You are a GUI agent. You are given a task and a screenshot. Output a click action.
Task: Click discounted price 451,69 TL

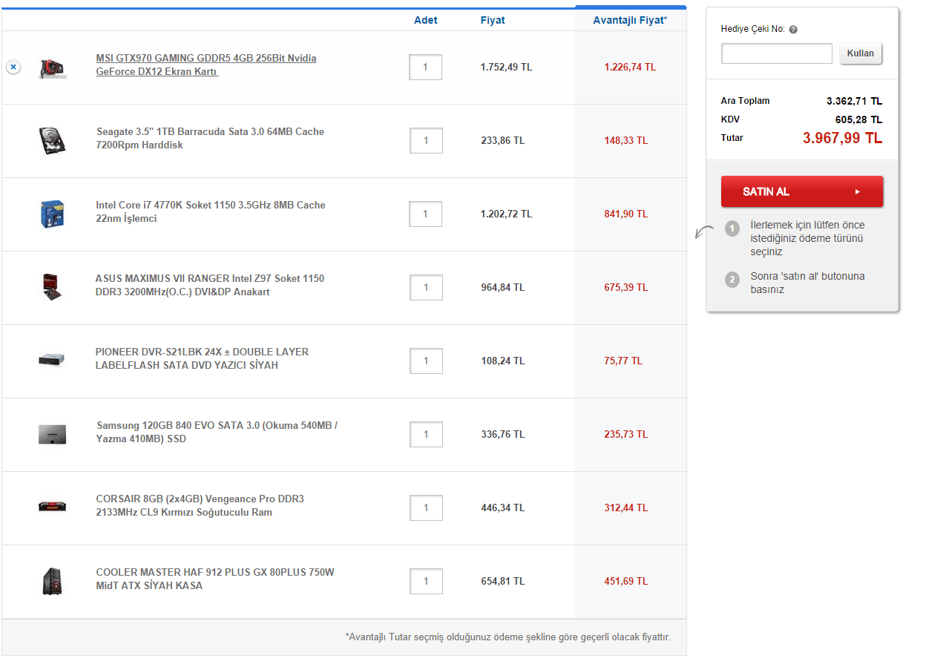(x=626, y=581)
